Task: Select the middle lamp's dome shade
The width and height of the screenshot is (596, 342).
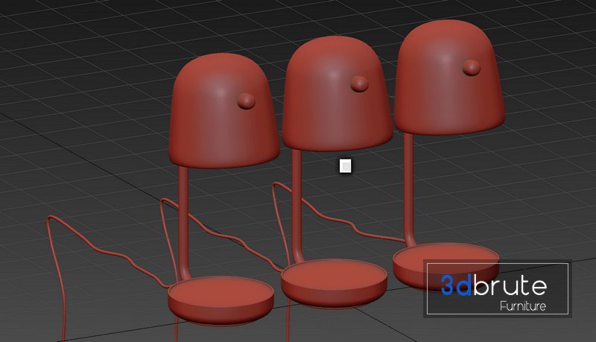Action: (337, 94)
